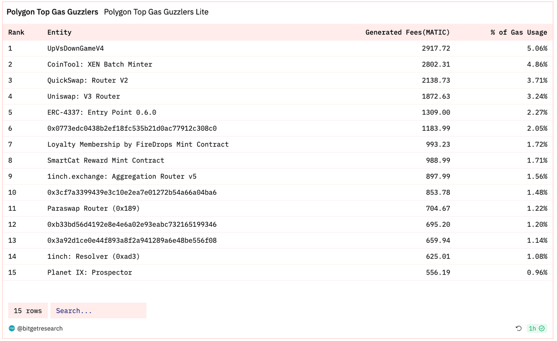Click the 1183.99 generated fees value
Viewport: 557px width, 341px height.
click(436, 129)
